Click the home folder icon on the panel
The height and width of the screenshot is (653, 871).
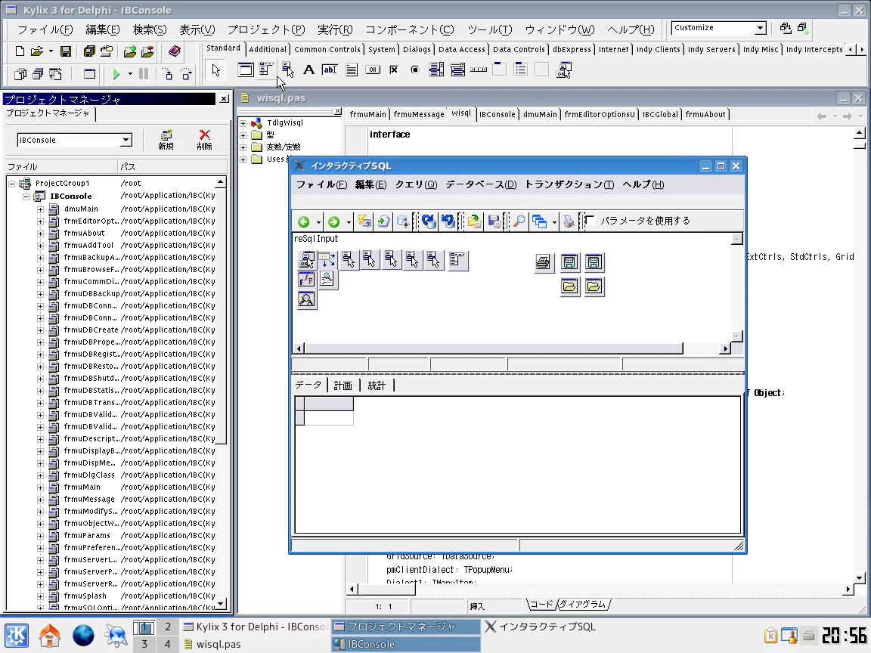[x=49, y=635]
